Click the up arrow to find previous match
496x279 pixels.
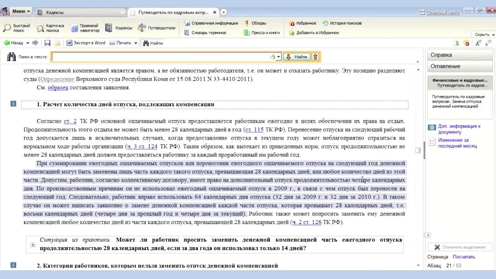[315, 57]
